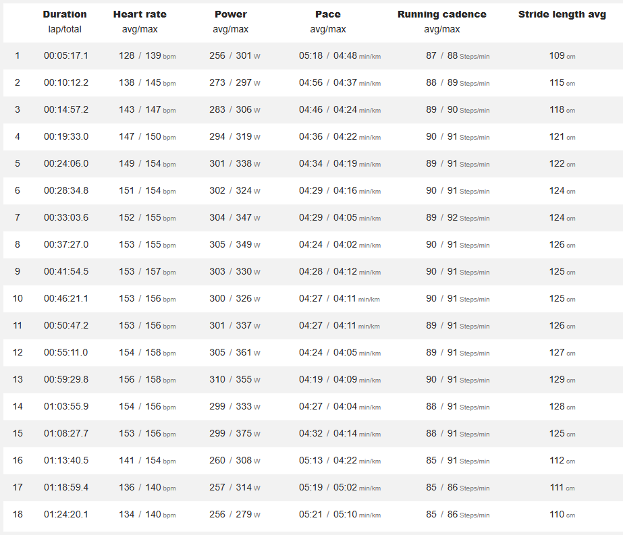Click lap 16 duration 01:13:40.5
The width and height of the screenshot is (623, 535).
tap(66, 461)
